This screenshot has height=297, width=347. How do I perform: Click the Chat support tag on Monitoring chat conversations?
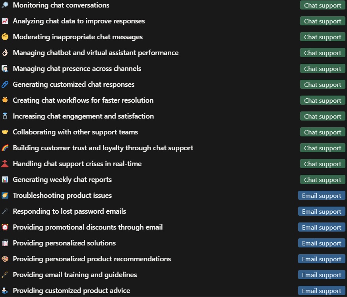pos(322,5)
